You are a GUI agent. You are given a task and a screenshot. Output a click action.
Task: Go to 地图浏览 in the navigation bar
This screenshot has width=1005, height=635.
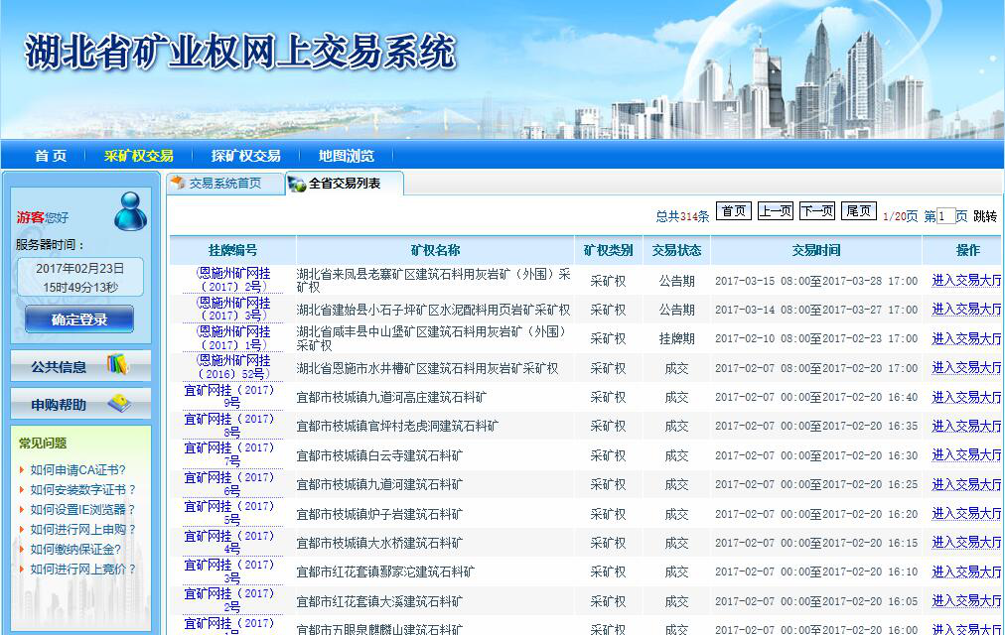pos(347,156)
